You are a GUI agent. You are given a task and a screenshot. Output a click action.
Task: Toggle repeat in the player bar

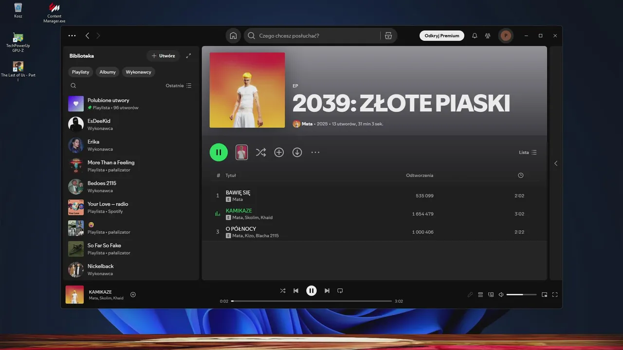coord(340,291)
